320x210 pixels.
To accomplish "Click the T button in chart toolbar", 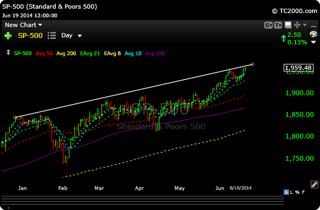I will point(278,25).
